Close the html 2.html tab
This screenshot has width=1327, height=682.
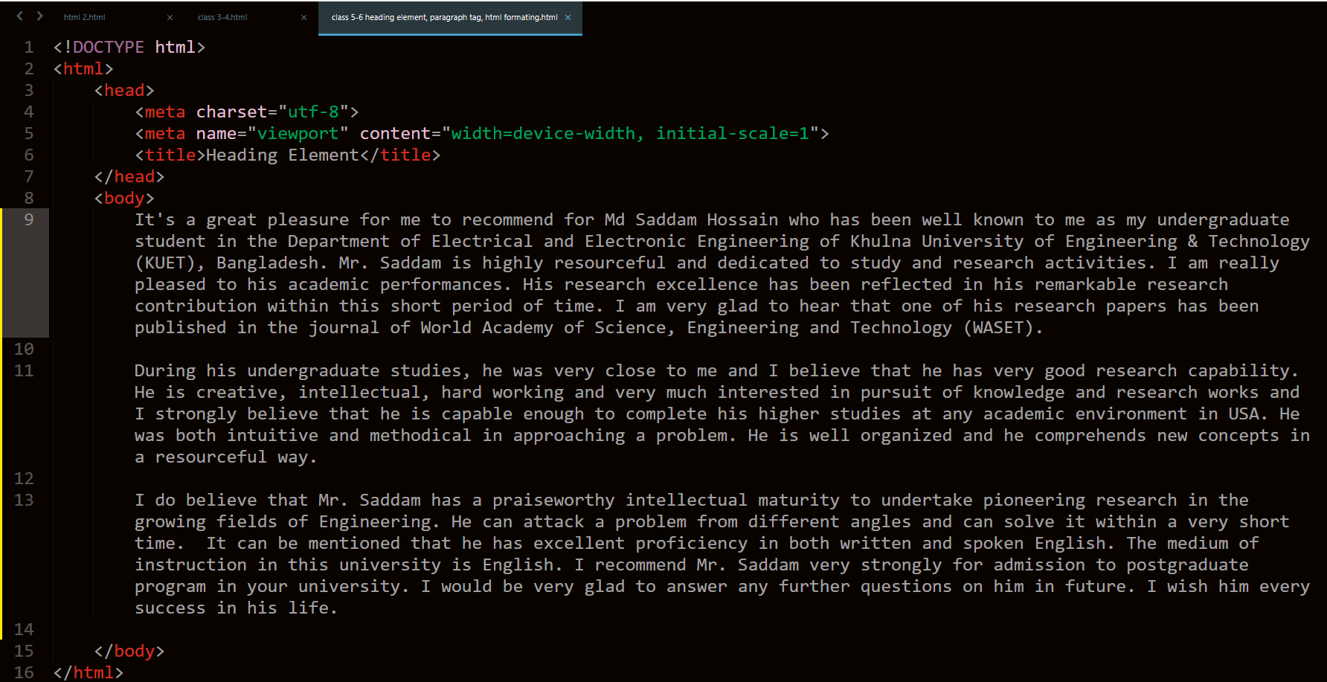click(x=170, y=17)
